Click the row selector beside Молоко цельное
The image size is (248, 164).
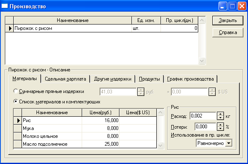pos(18,136)
